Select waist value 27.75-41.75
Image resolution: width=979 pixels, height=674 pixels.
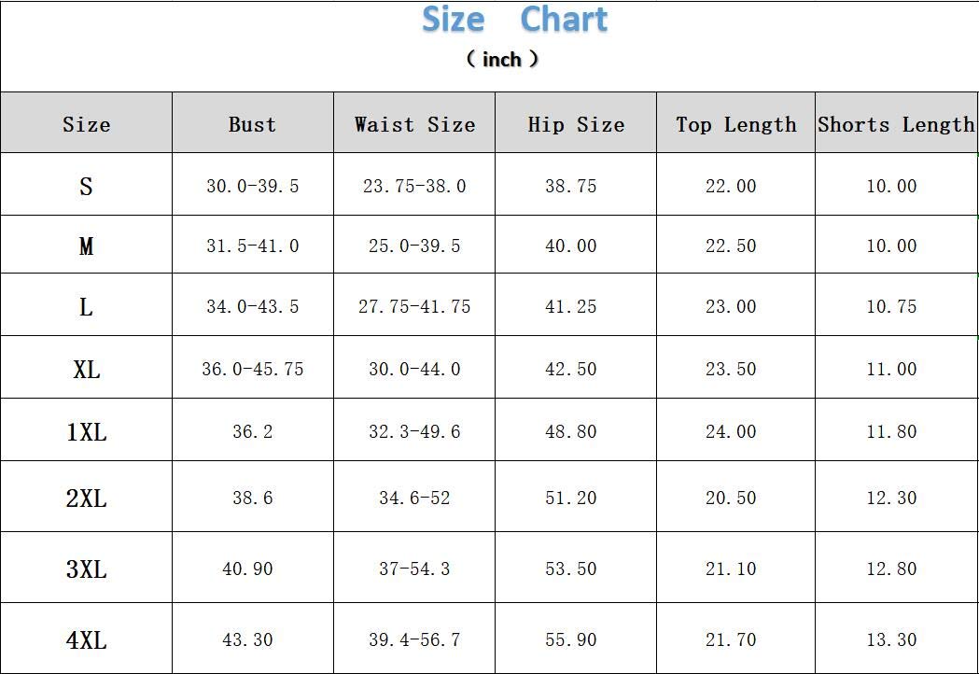click(414, 306)
